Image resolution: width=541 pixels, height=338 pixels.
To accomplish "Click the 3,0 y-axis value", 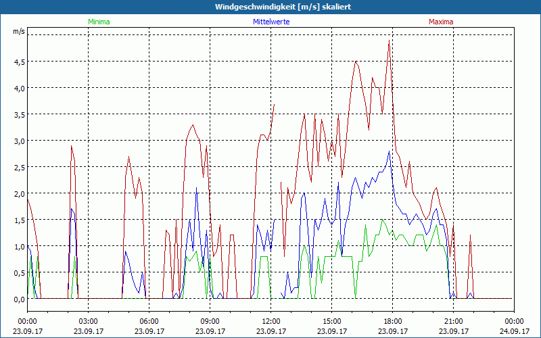I will click(x=20, y=141).
